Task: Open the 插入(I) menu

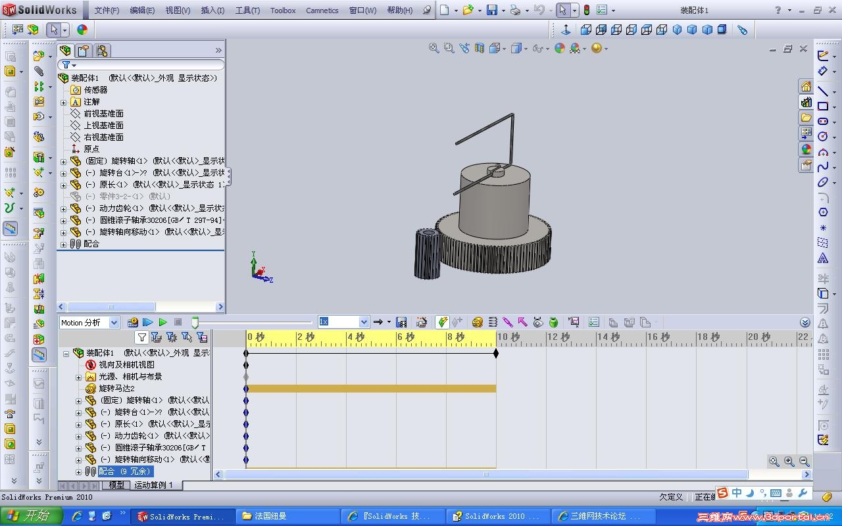Action: [212, 11]
